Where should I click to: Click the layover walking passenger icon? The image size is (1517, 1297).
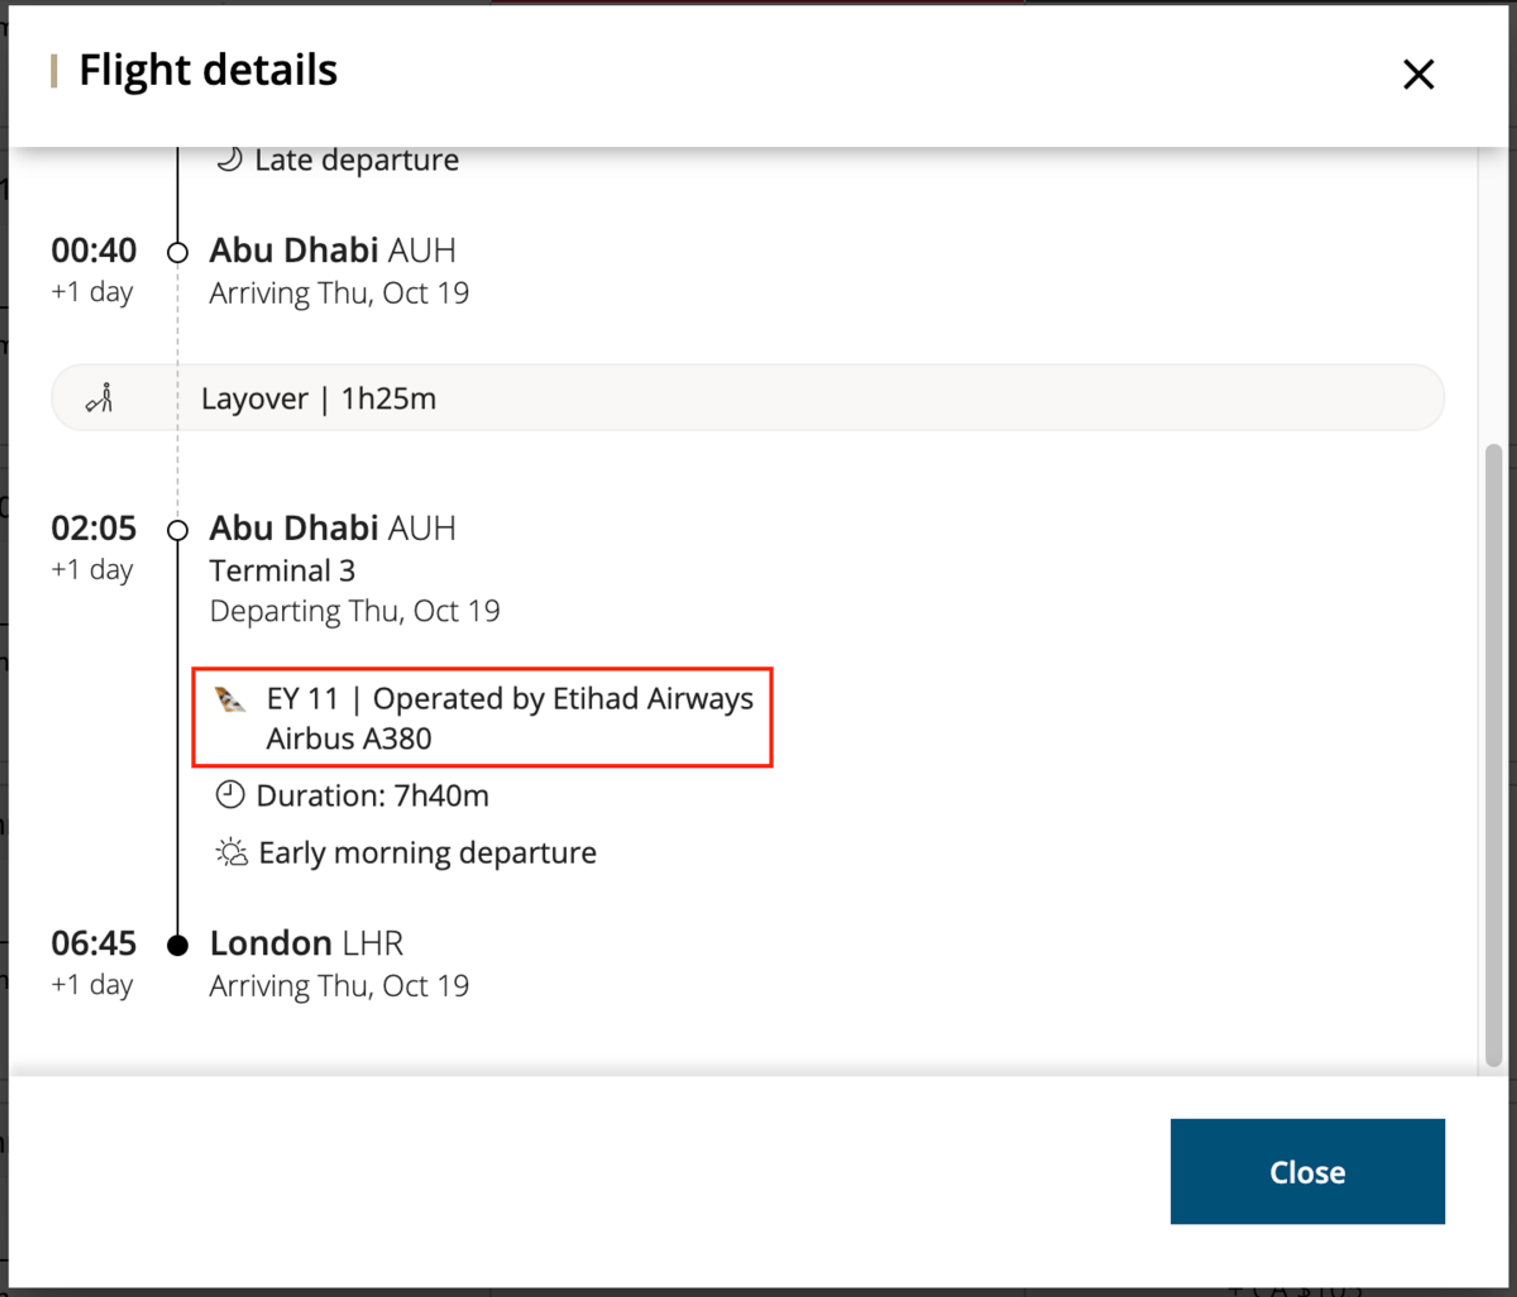pyautogui.click(x=100, y=398)
